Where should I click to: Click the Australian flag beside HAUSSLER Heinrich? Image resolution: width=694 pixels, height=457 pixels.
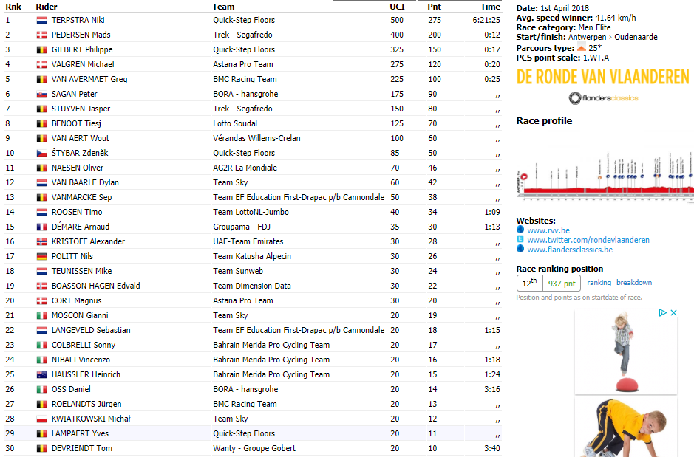click(41, 375)
